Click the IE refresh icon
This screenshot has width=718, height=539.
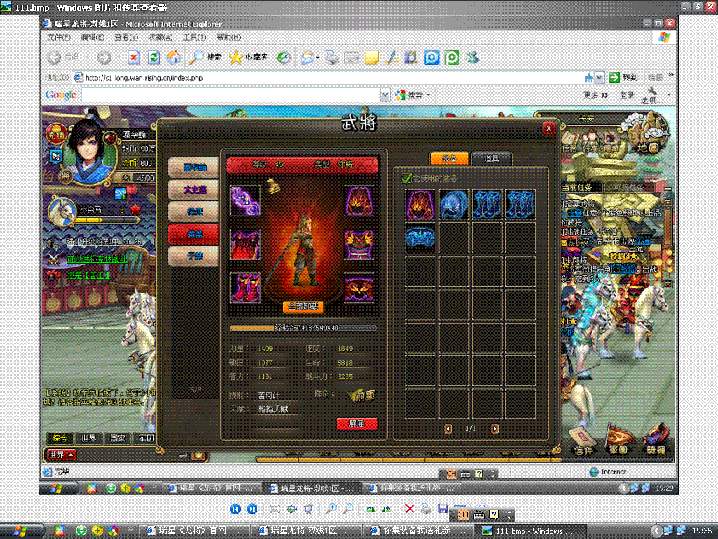click(x=154, y=58)
